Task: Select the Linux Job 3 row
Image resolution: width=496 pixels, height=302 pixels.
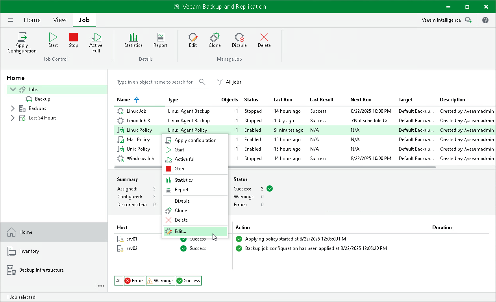Action: (x=305, y=121)
